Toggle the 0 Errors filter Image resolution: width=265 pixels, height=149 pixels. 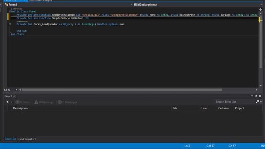pyautogui.click(x=23, y=102)
